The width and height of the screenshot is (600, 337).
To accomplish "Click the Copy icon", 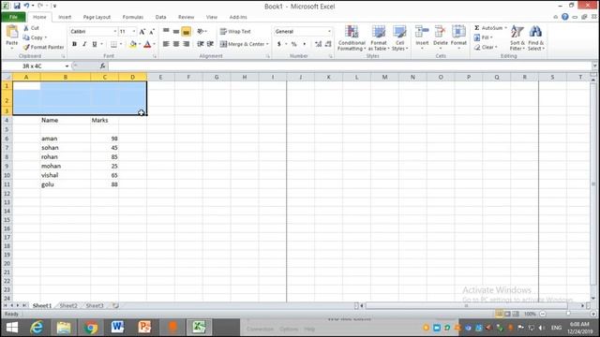I will (x=26, y=37).
